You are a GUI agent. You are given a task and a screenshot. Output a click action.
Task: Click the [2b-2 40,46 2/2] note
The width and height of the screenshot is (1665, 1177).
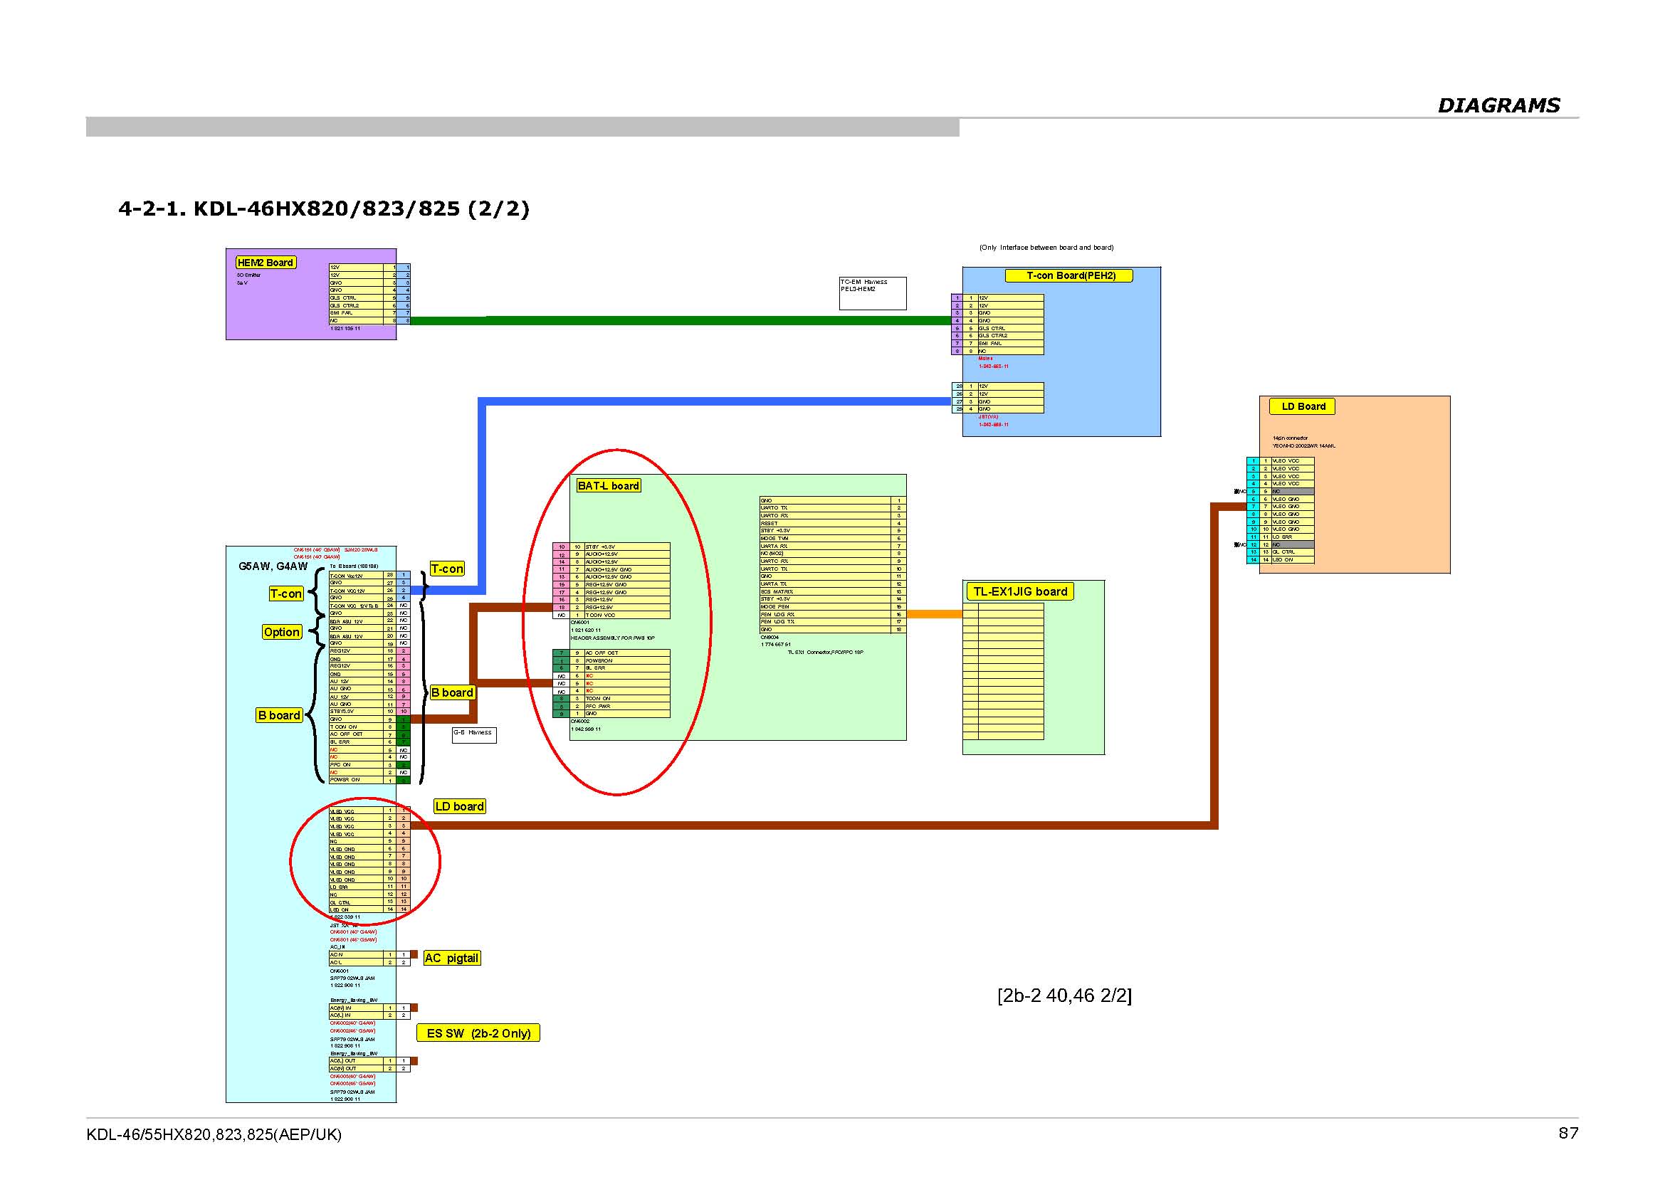tap(1063, 995)
